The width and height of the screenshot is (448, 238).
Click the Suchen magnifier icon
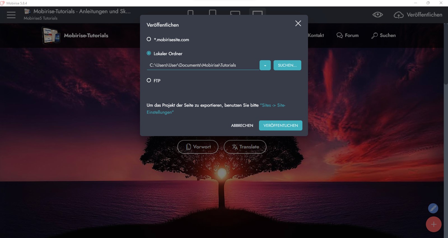click(x=374, y=36)
